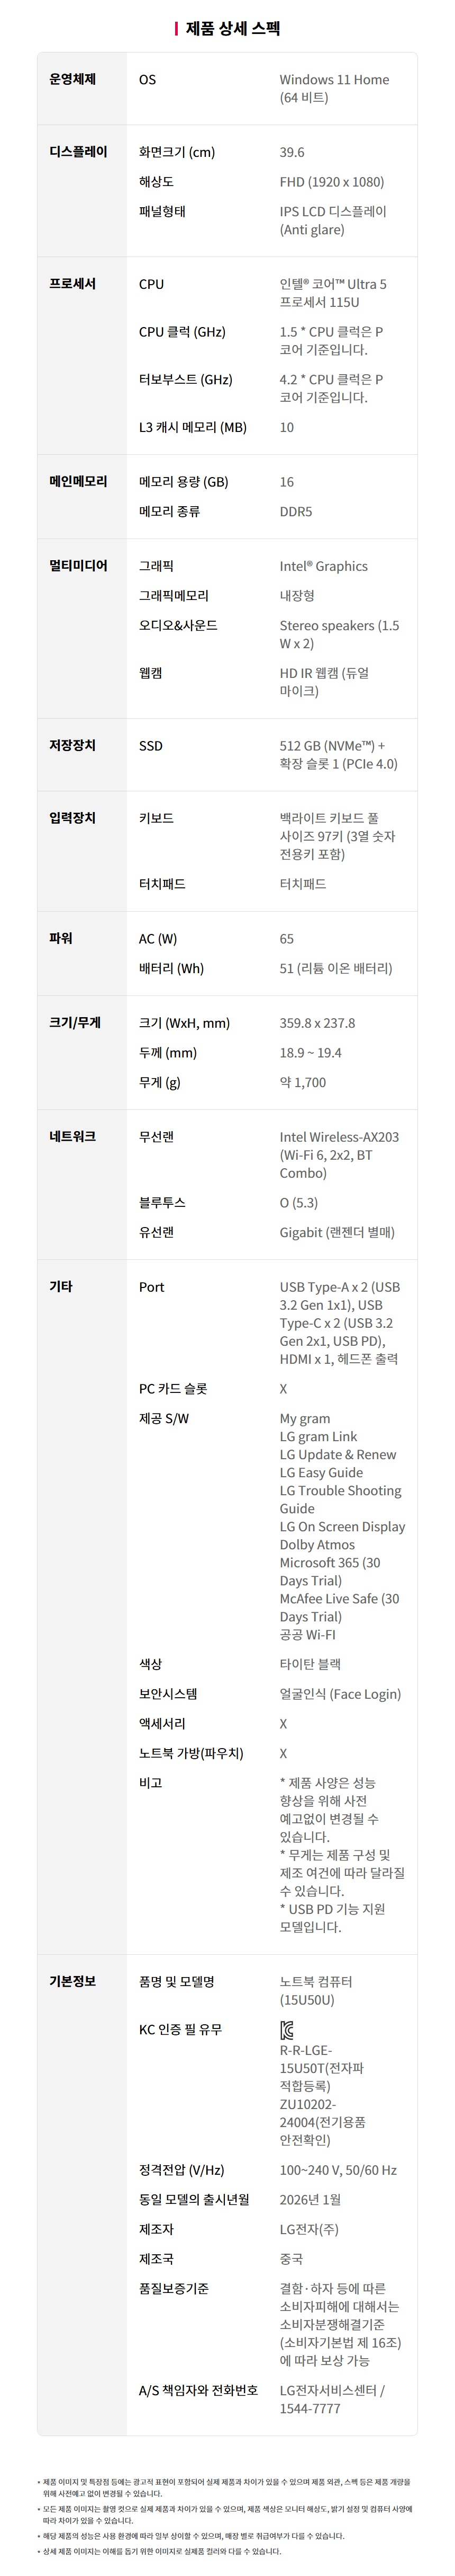This screenshot has width=455, height=2576.
Task: Click the Intel Wireless-AX203 value text
Action: click(x=338, y=1137)
